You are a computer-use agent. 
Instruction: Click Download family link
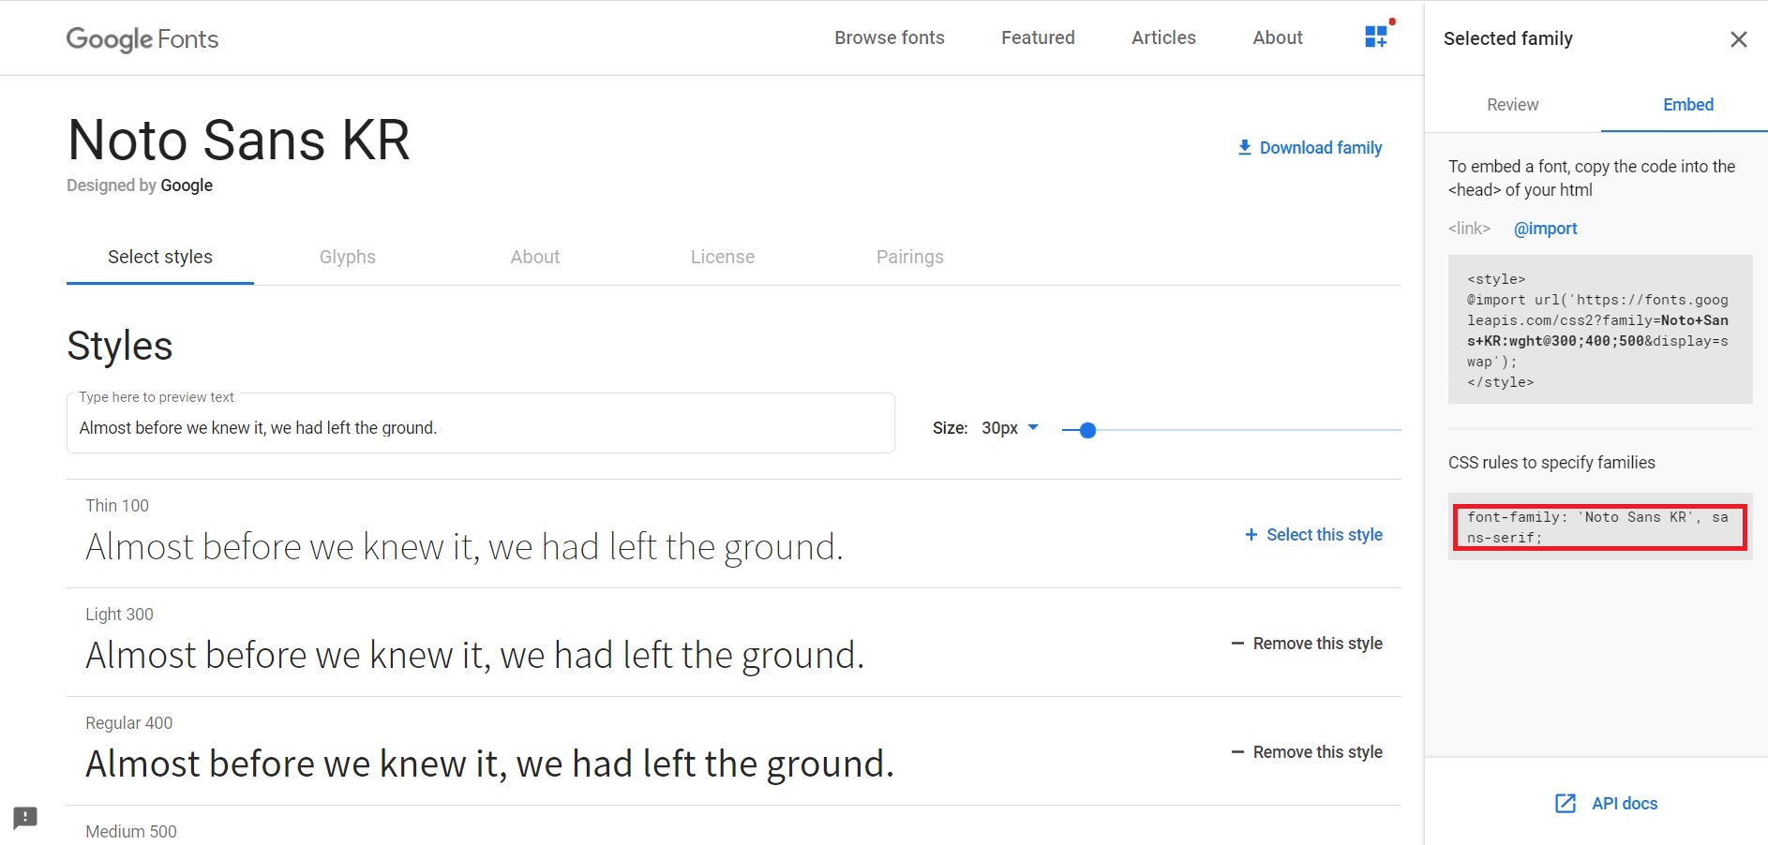pos(1310,147)
